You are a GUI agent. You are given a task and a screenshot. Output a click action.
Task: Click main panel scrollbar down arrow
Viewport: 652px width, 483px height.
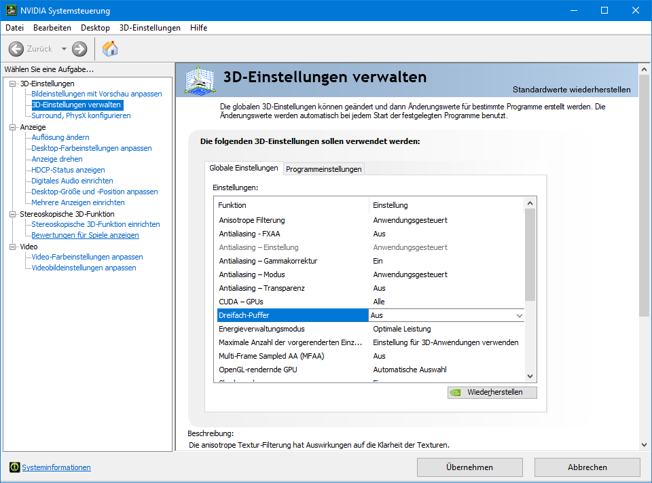pyautogui.click(x=644, y=445)
